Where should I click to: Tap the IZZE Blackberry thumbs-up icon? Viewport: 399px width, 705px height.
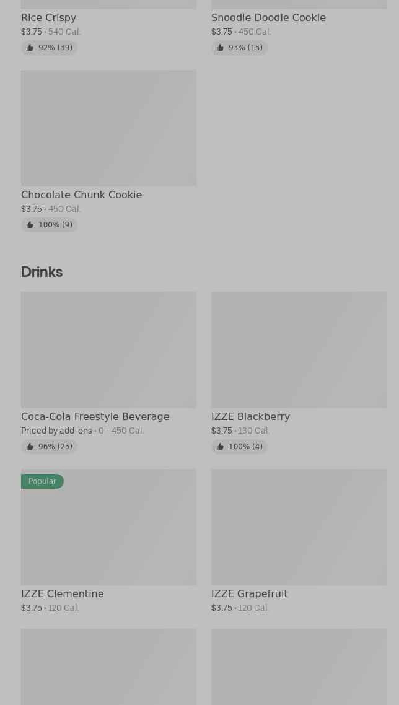tap(220, 447)
